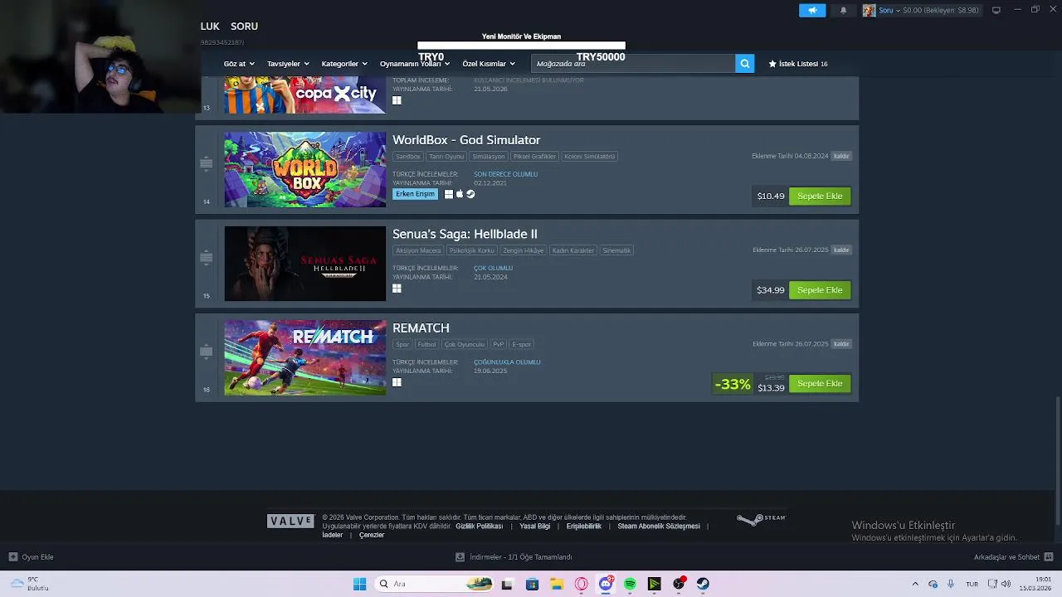This screenshot has width=1062, height=597.
Task: Click the Valve logo in the footer
Action: click(290, 521)
